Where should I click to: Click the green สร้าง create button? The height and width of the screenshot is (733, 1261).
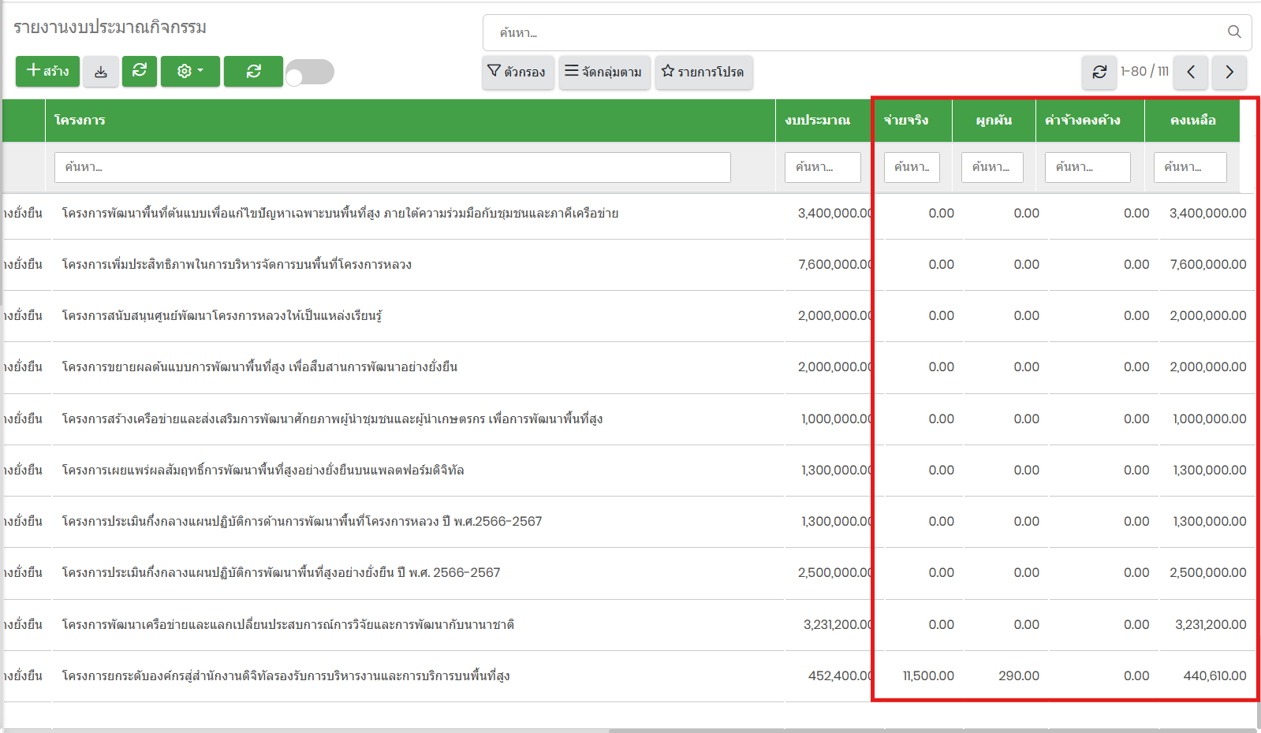point(47,71)
